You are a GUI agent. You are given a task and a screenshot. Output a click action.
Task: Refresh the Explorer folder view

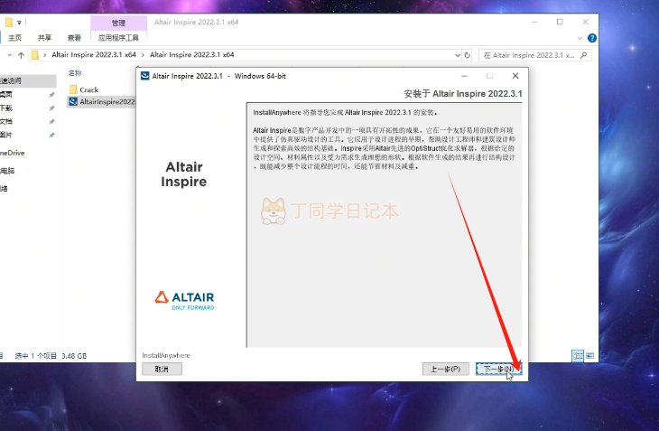pyautogui.click(x=468, y=55)
